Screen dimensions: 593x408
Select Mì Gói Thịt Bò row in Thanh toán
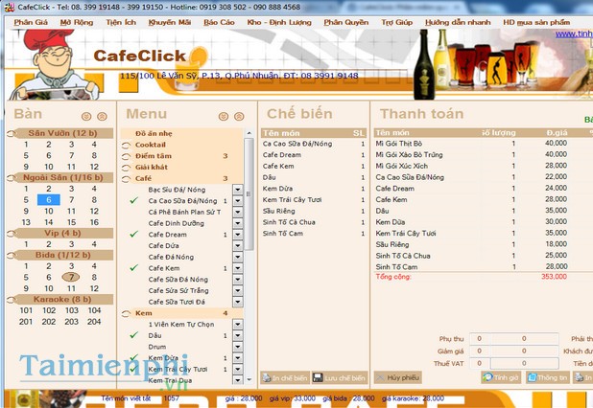pyautogui.click(x=484, y=144)
